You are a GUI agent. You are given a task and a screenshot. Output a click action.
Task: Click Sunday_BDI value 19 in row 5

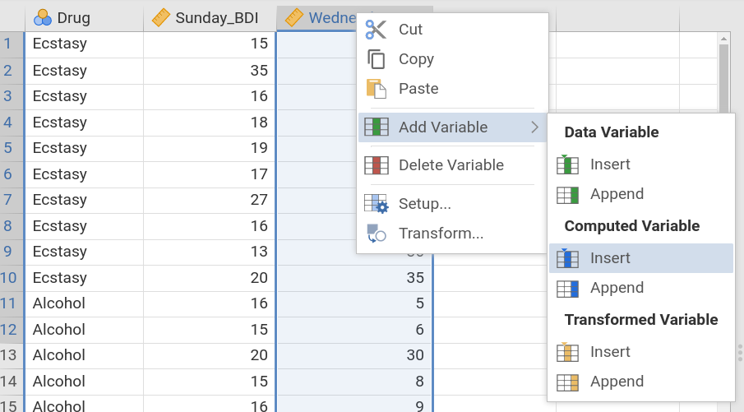pyautogui.click(x=210, y=148)
